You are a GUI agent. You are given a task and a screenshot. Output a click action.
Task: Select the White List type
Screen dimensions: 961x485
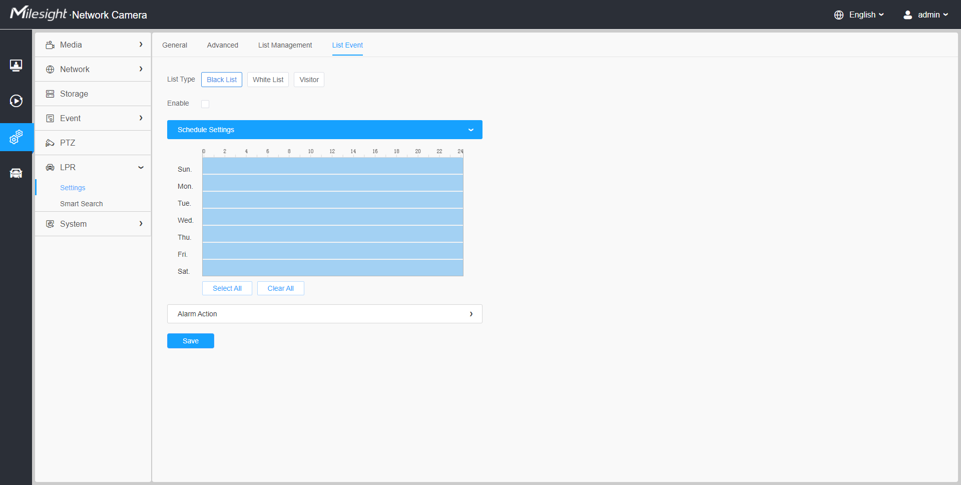[268, 80]
